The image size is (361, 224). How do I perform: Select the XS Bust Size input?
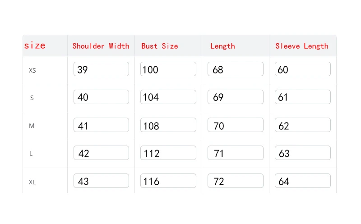pos(168,69)
